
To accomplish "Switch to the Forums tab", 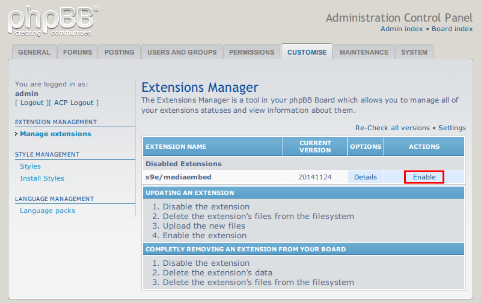I will pos(78,52).
